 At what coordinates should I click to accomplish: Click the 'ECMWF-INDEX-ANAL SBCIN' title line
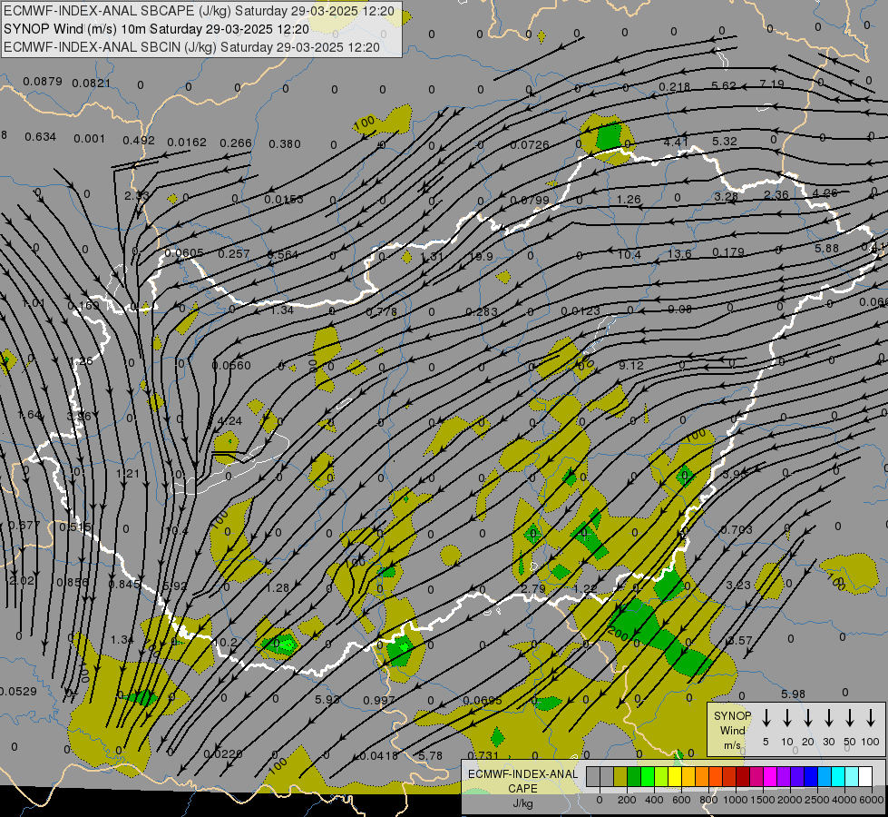point(191,47)
